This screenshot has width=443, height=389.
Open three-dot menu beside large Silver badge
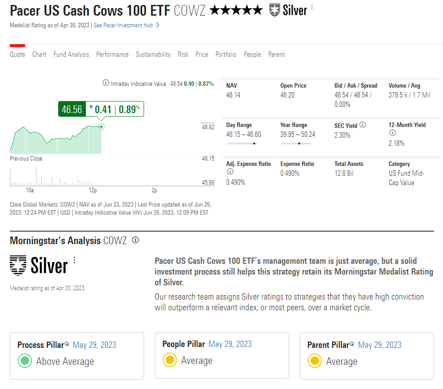pos(75,260)
